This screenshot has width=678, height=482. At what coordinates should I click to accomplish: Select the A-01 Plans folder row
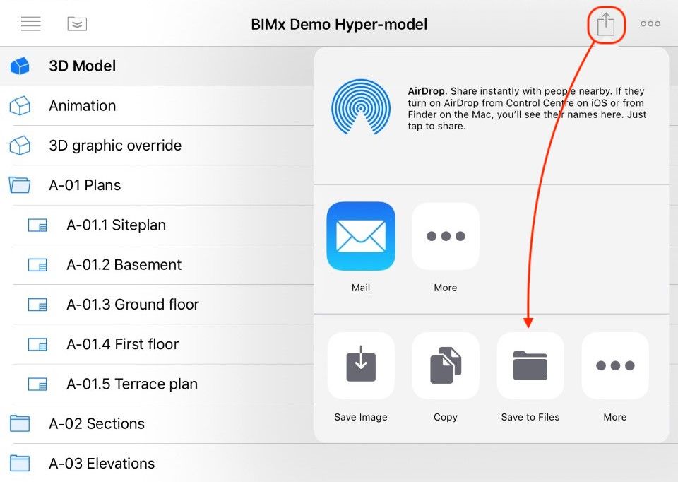coord(157,185)
